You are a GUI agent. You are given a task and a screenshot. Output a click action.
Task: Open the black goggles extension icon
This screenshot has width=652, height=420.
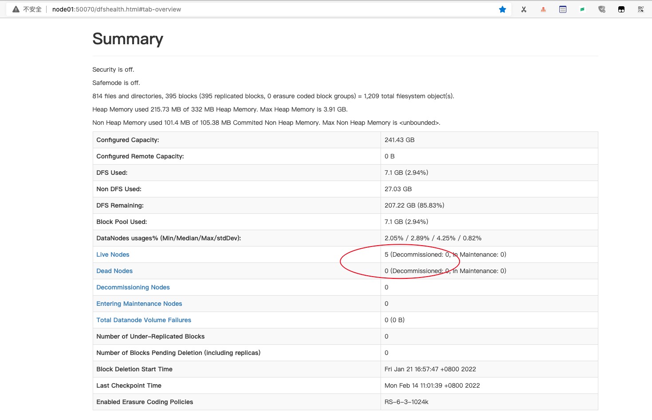(x=621, y=9)
